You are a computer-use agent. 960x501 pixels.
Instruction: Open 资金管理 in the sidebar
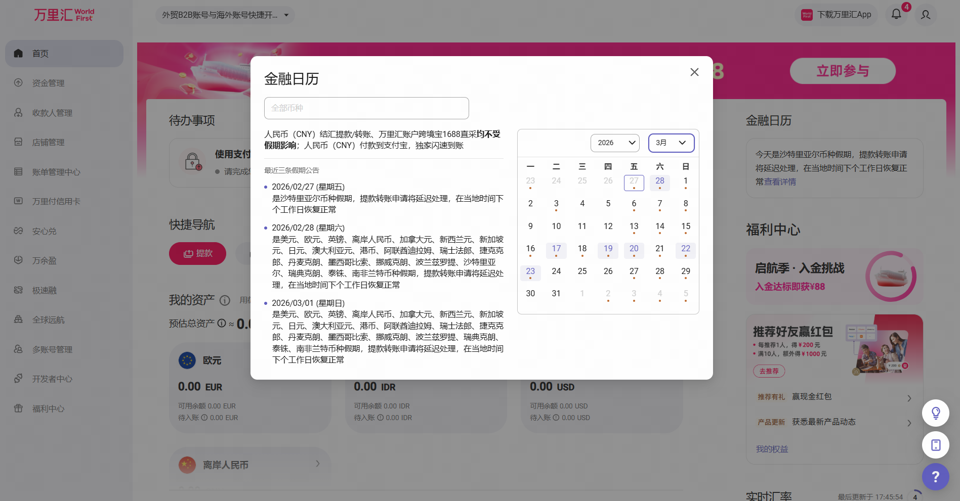click(x=48, y=83)
